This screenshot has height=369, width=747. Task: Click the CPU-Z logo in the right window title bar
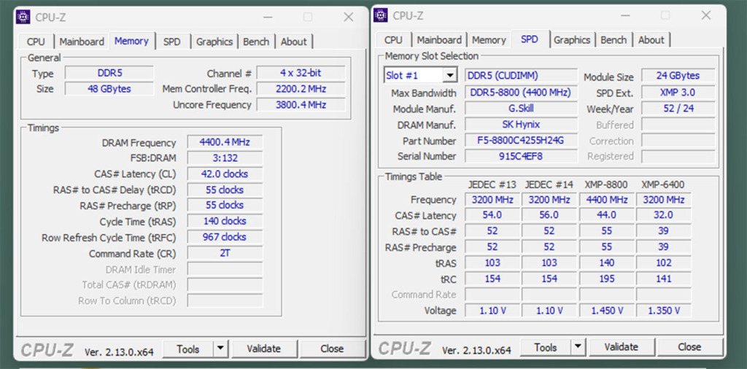(x=380, y=15)
